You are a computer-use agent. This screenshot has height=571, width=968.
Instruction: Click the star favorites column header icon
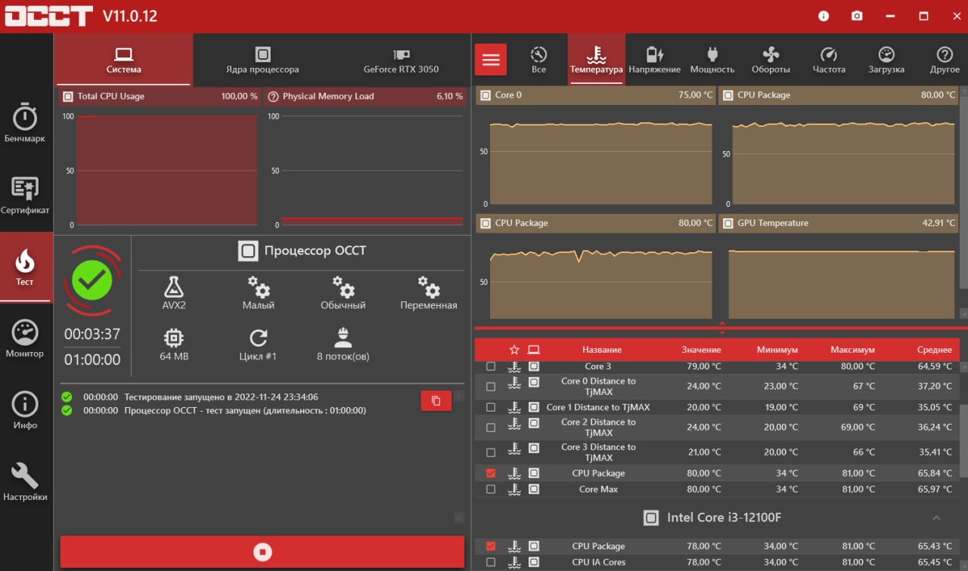(x=514, y=350)
